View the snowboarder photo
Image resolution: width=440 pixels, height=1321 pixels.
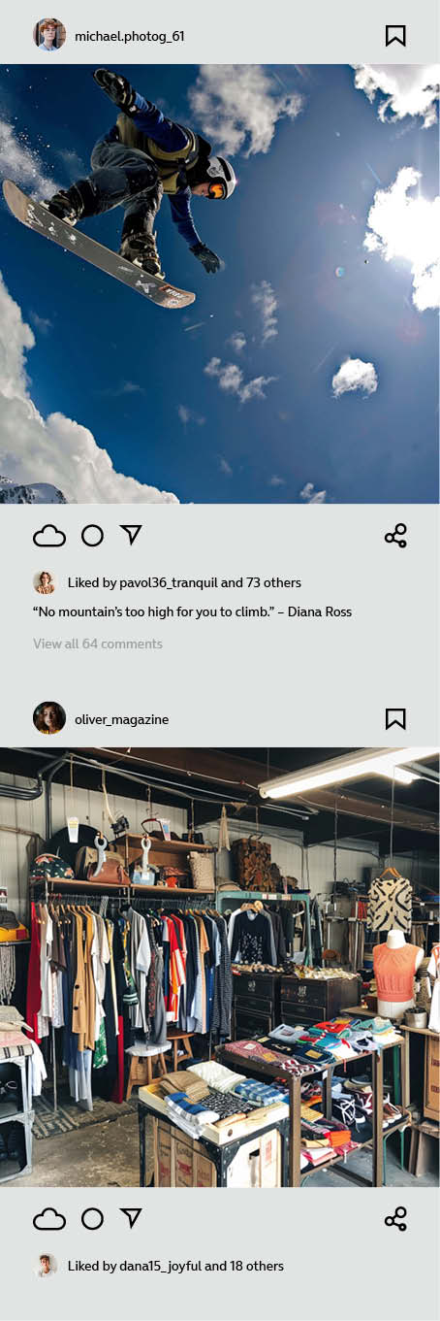coord(220,283)
